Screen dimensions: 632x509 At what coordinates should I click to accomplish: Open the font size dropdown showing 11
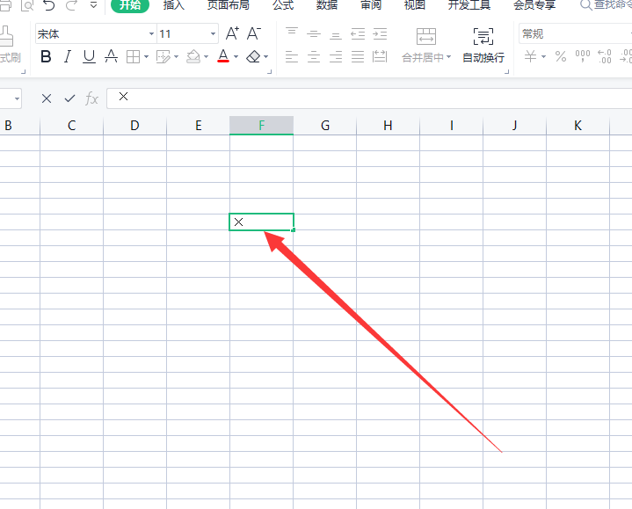213,34
